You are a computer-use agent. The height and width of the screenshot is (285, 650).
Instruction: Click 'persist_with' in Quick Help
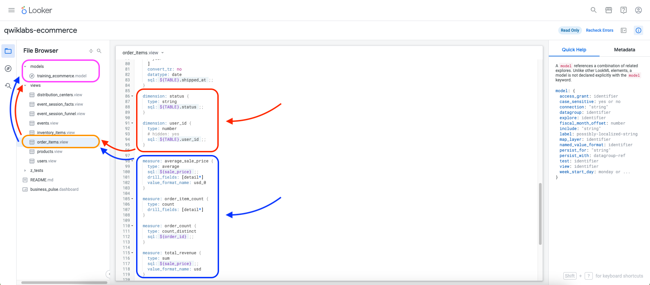[574, 156]
